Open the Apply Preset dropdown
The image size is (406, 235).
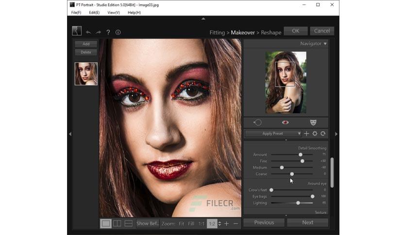(273, 134)
